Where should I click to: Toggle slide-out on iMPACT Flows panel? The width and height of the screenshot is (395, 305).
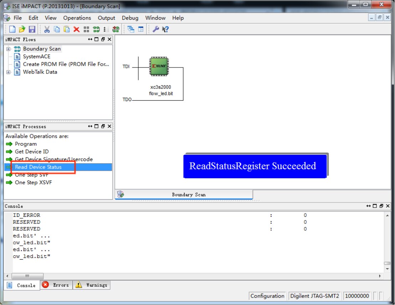click(x=90, y=39)
